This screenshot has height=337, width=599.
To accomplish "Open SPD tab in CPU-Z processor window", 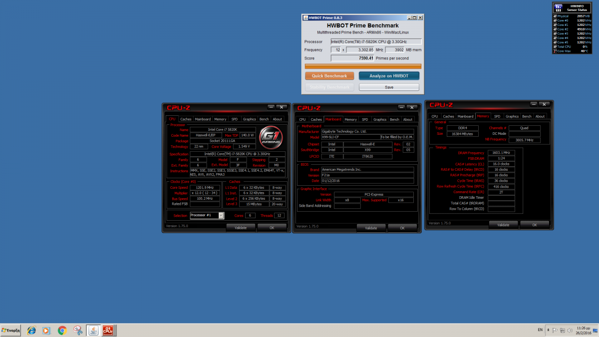I will pos(235,119).
